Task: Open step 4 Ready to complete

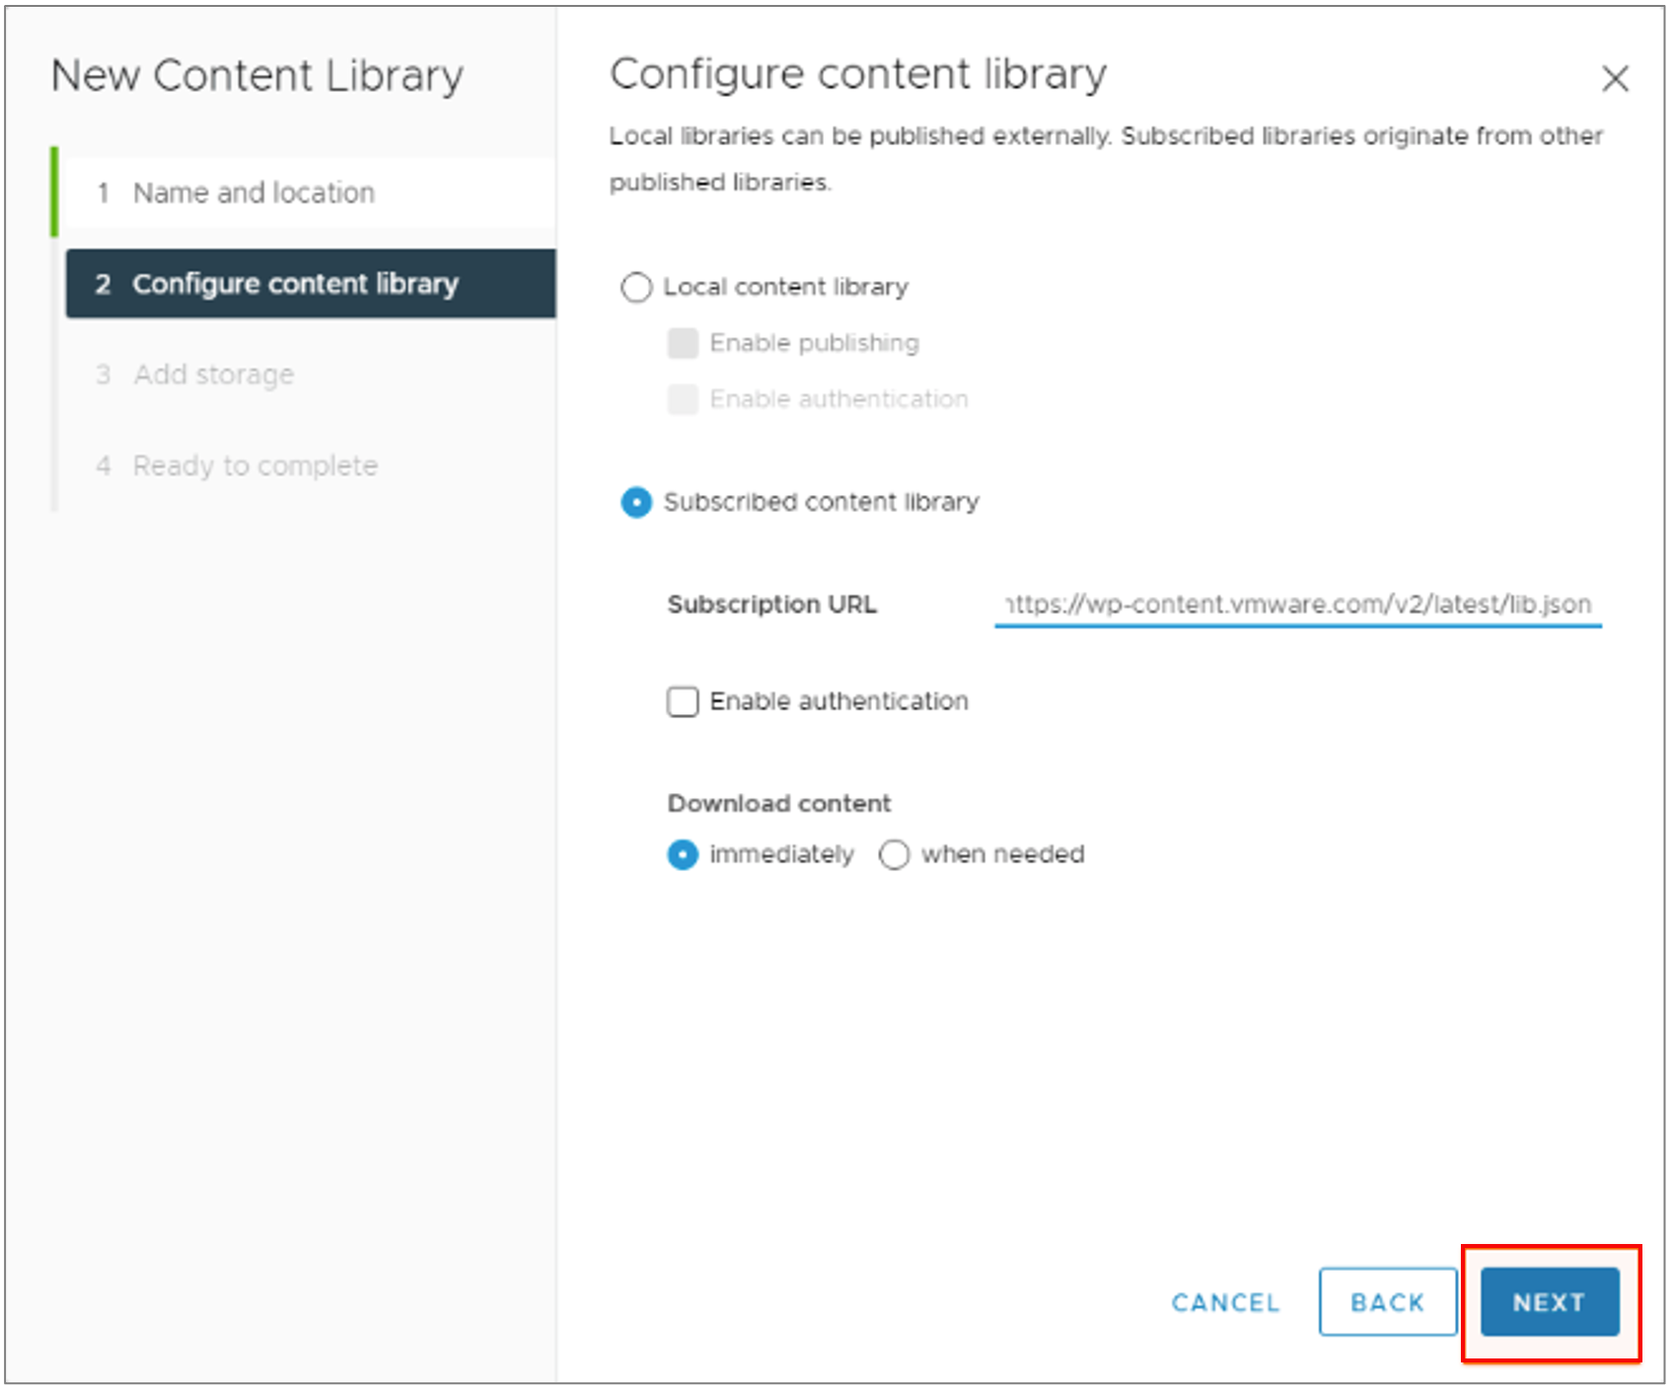Action: [x=254, y=466]
